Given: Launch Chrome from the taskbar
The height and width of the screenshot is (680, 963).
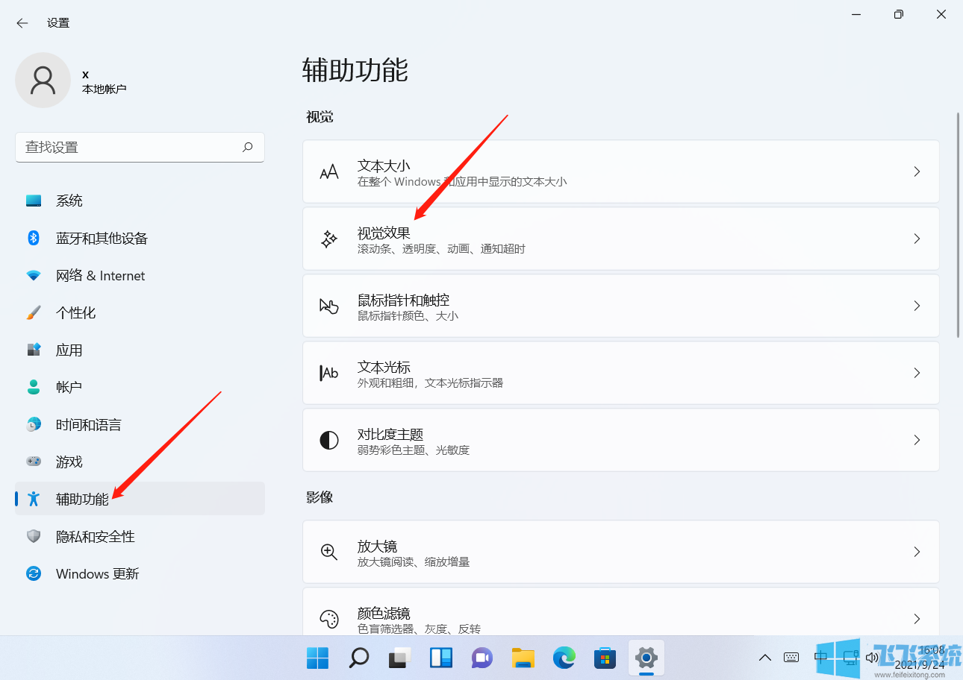Looking at the screenshot, I should coord(564,658).
